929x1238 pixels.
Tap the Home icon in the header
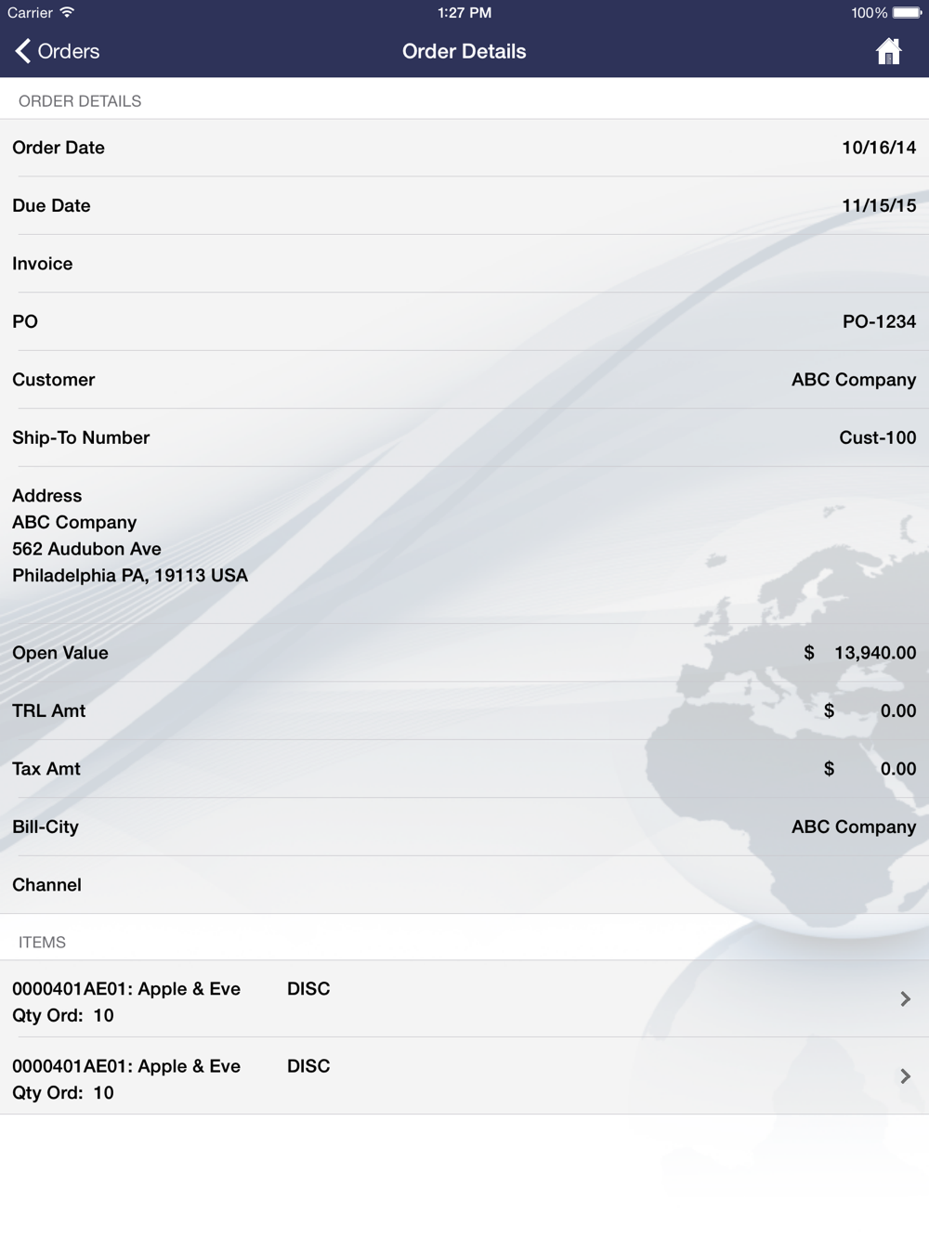(x=889, y=51)
